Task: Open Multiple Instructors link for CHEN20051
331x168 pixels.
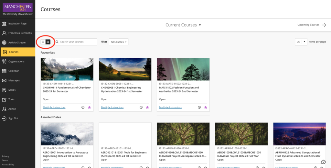Action: [x=112, y=107]
